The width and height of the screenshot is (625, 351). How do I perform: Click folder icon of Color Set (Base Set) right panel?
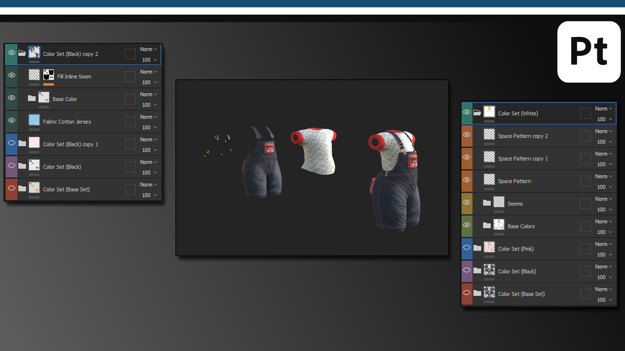pos(477,293)
